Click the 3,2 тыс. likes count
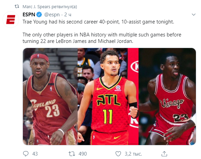 [x=133, y=154]
